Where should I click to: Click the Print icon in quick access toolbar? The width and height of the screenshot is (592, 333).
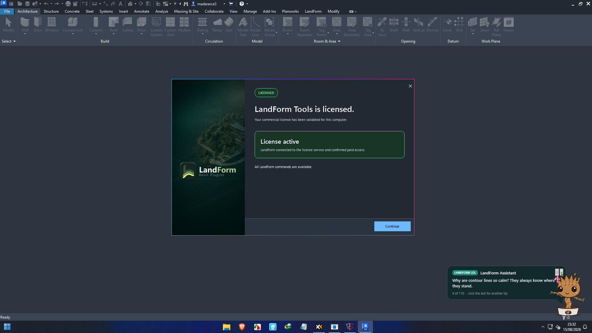point(68,4)
